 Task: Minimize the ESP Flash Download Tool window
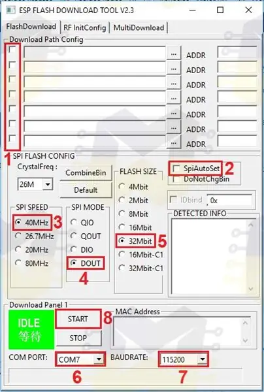point(193,10)
